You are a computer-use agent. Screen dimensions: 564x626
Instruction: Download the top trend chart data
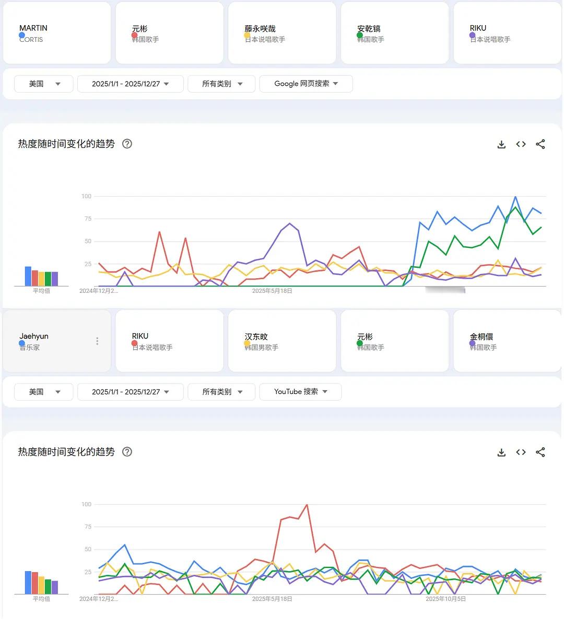click(x=501, y=144)
